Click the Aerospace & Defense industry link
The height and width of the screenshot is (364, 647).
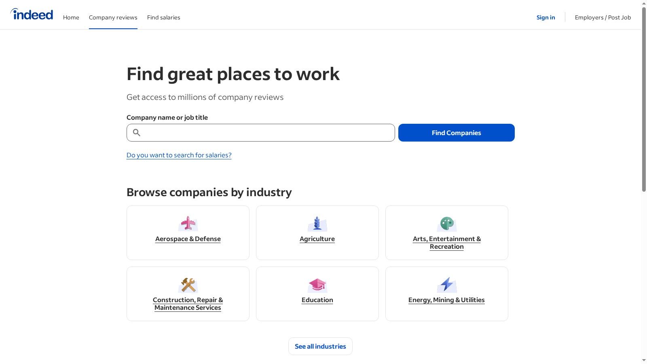188,239
